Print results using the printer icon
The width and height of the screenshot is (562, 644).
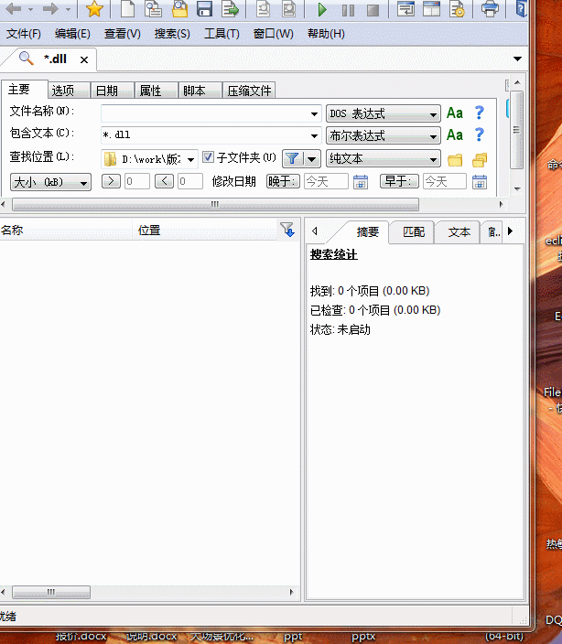[490, 9]
